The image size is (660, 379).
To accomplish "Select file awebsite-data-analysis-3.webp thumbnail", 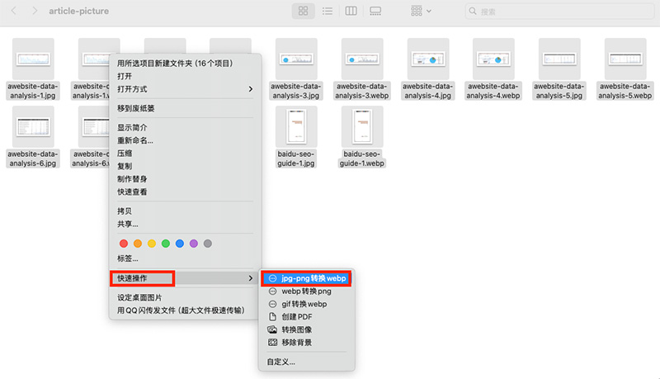I will coord(362,59).
